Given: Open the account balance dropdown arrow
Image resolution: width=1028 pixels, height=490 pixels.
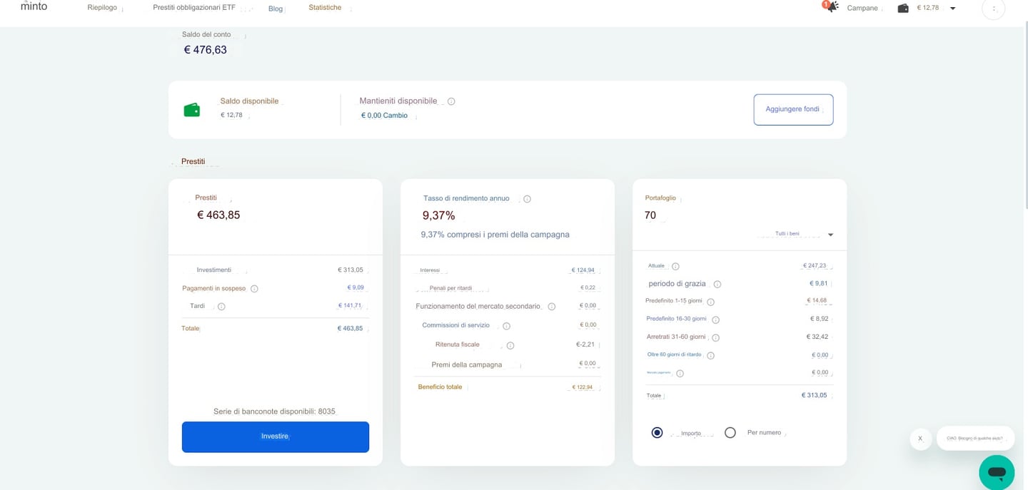Looking at the screenshot, I should point(953,9).
